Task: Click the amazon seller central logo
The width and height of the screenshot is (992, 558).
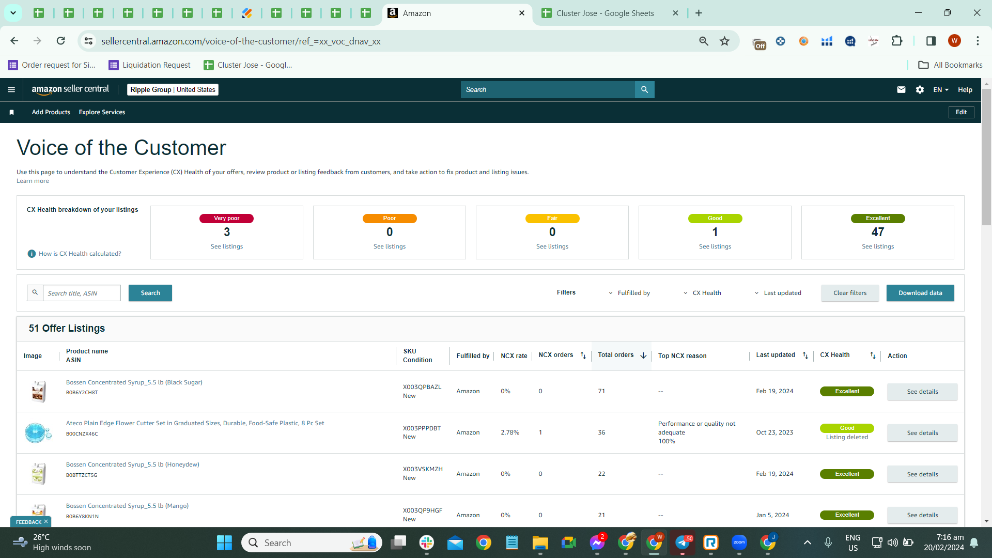Action: [x=70, y=89]
